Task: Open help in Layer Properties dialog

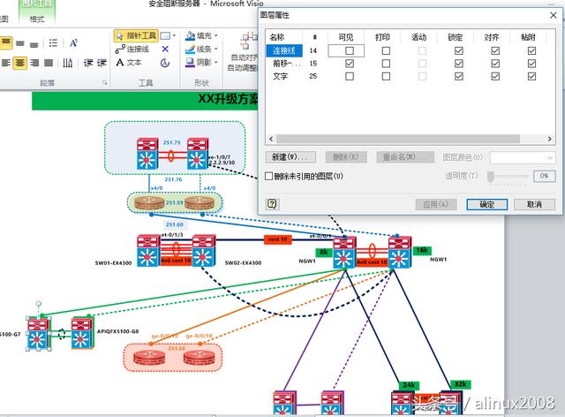Action: coord(272,204)
